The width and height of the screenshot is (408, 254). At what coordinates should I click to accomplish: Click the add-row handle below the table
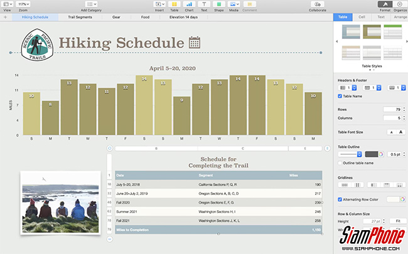pyautogui.click(x=110, y=239)
